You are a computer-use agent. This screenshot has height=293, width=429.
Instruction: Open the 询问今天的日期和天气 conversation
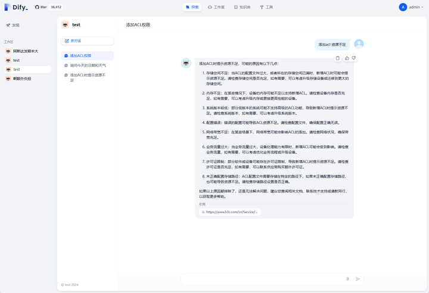click(87, 66)
